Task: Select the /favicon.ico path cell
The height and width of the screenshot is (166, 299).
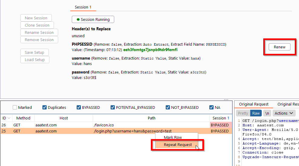Action: pyautogui.click(x=151, y=125)
